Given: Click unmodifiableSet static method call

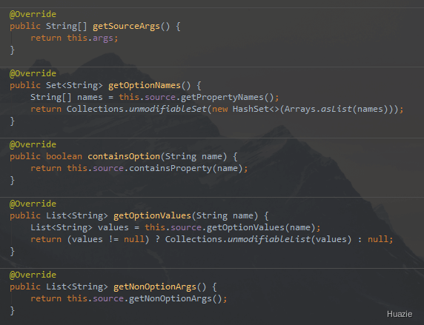Looking at the screenshot, I should (168, 109).
